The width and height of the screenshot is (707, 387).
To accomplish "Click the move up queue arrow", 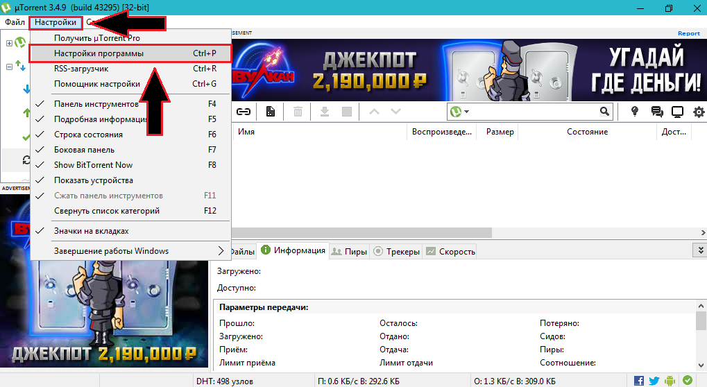I will tap(374, 112).
